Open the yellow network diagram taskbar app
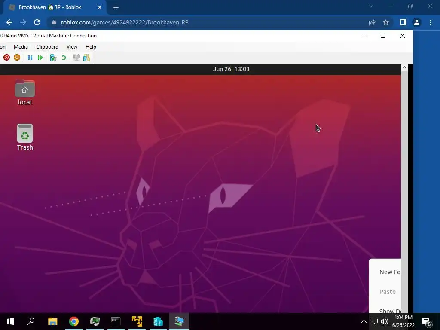Image resolution: width=440 pixels, height=330 pixels. [137, 321]
